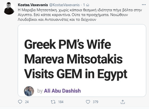Click the Greek tweet text body

pyautogui.click(x=80, y=15)
